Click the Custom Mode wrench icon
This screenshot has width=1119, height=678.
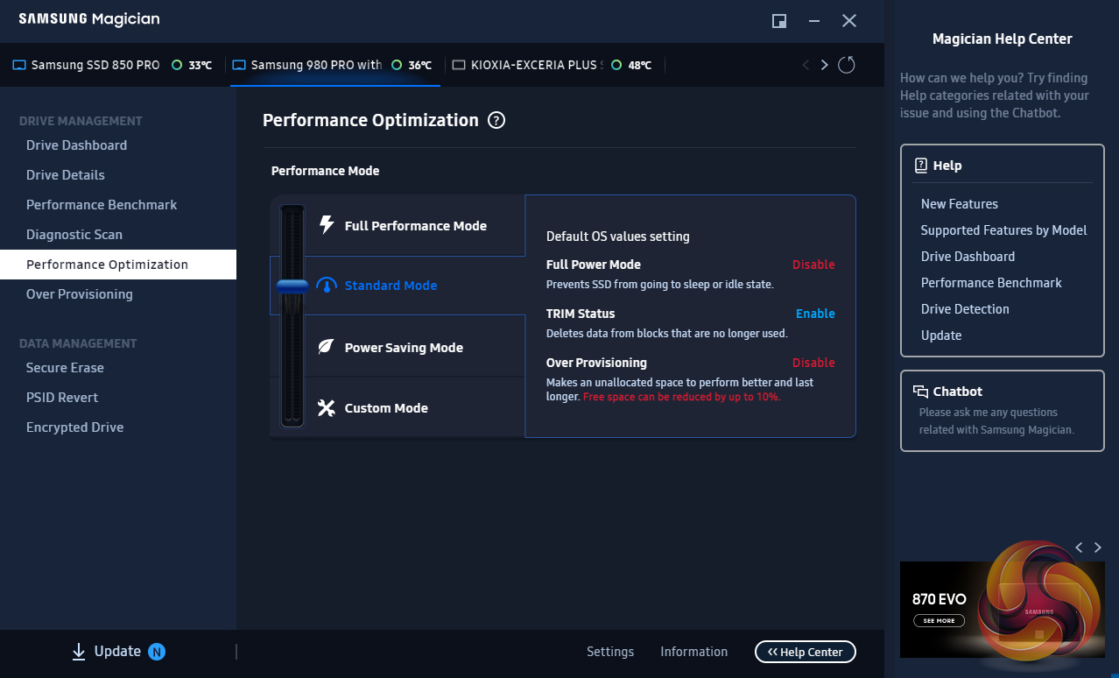point(327,408)
